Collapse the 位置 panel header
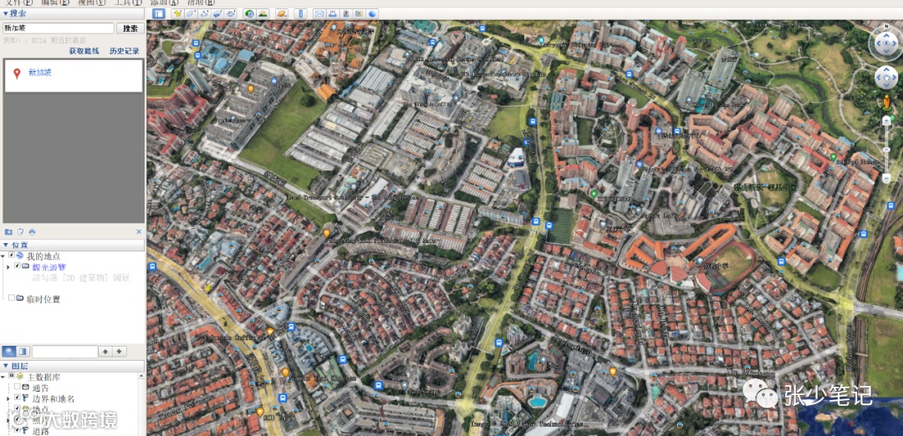The width and height of the screenshot is (903, 436). pyautogui.click(x=72, y=245)
